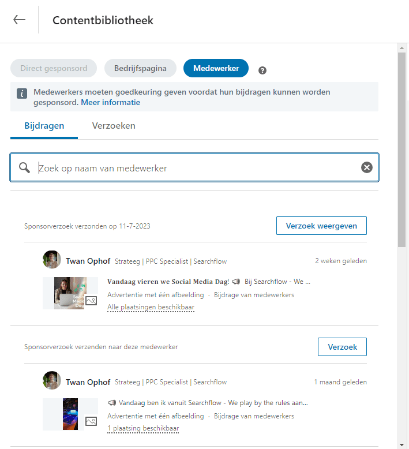Open the help question mark icon
Image resolution: width=409 pixels, height=449 pixels.
pos(262,70)
